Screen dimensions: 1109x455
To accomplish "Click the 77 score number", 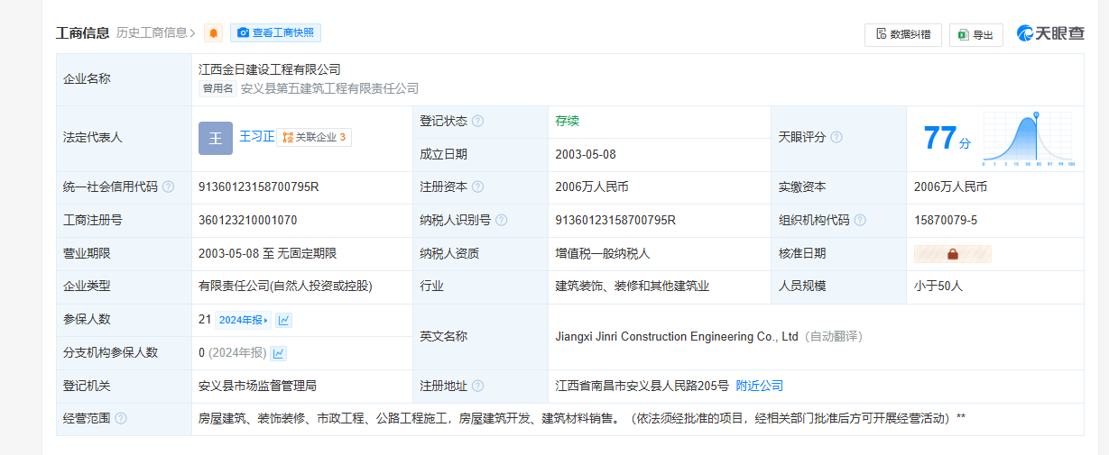I will tap(939, 138).
